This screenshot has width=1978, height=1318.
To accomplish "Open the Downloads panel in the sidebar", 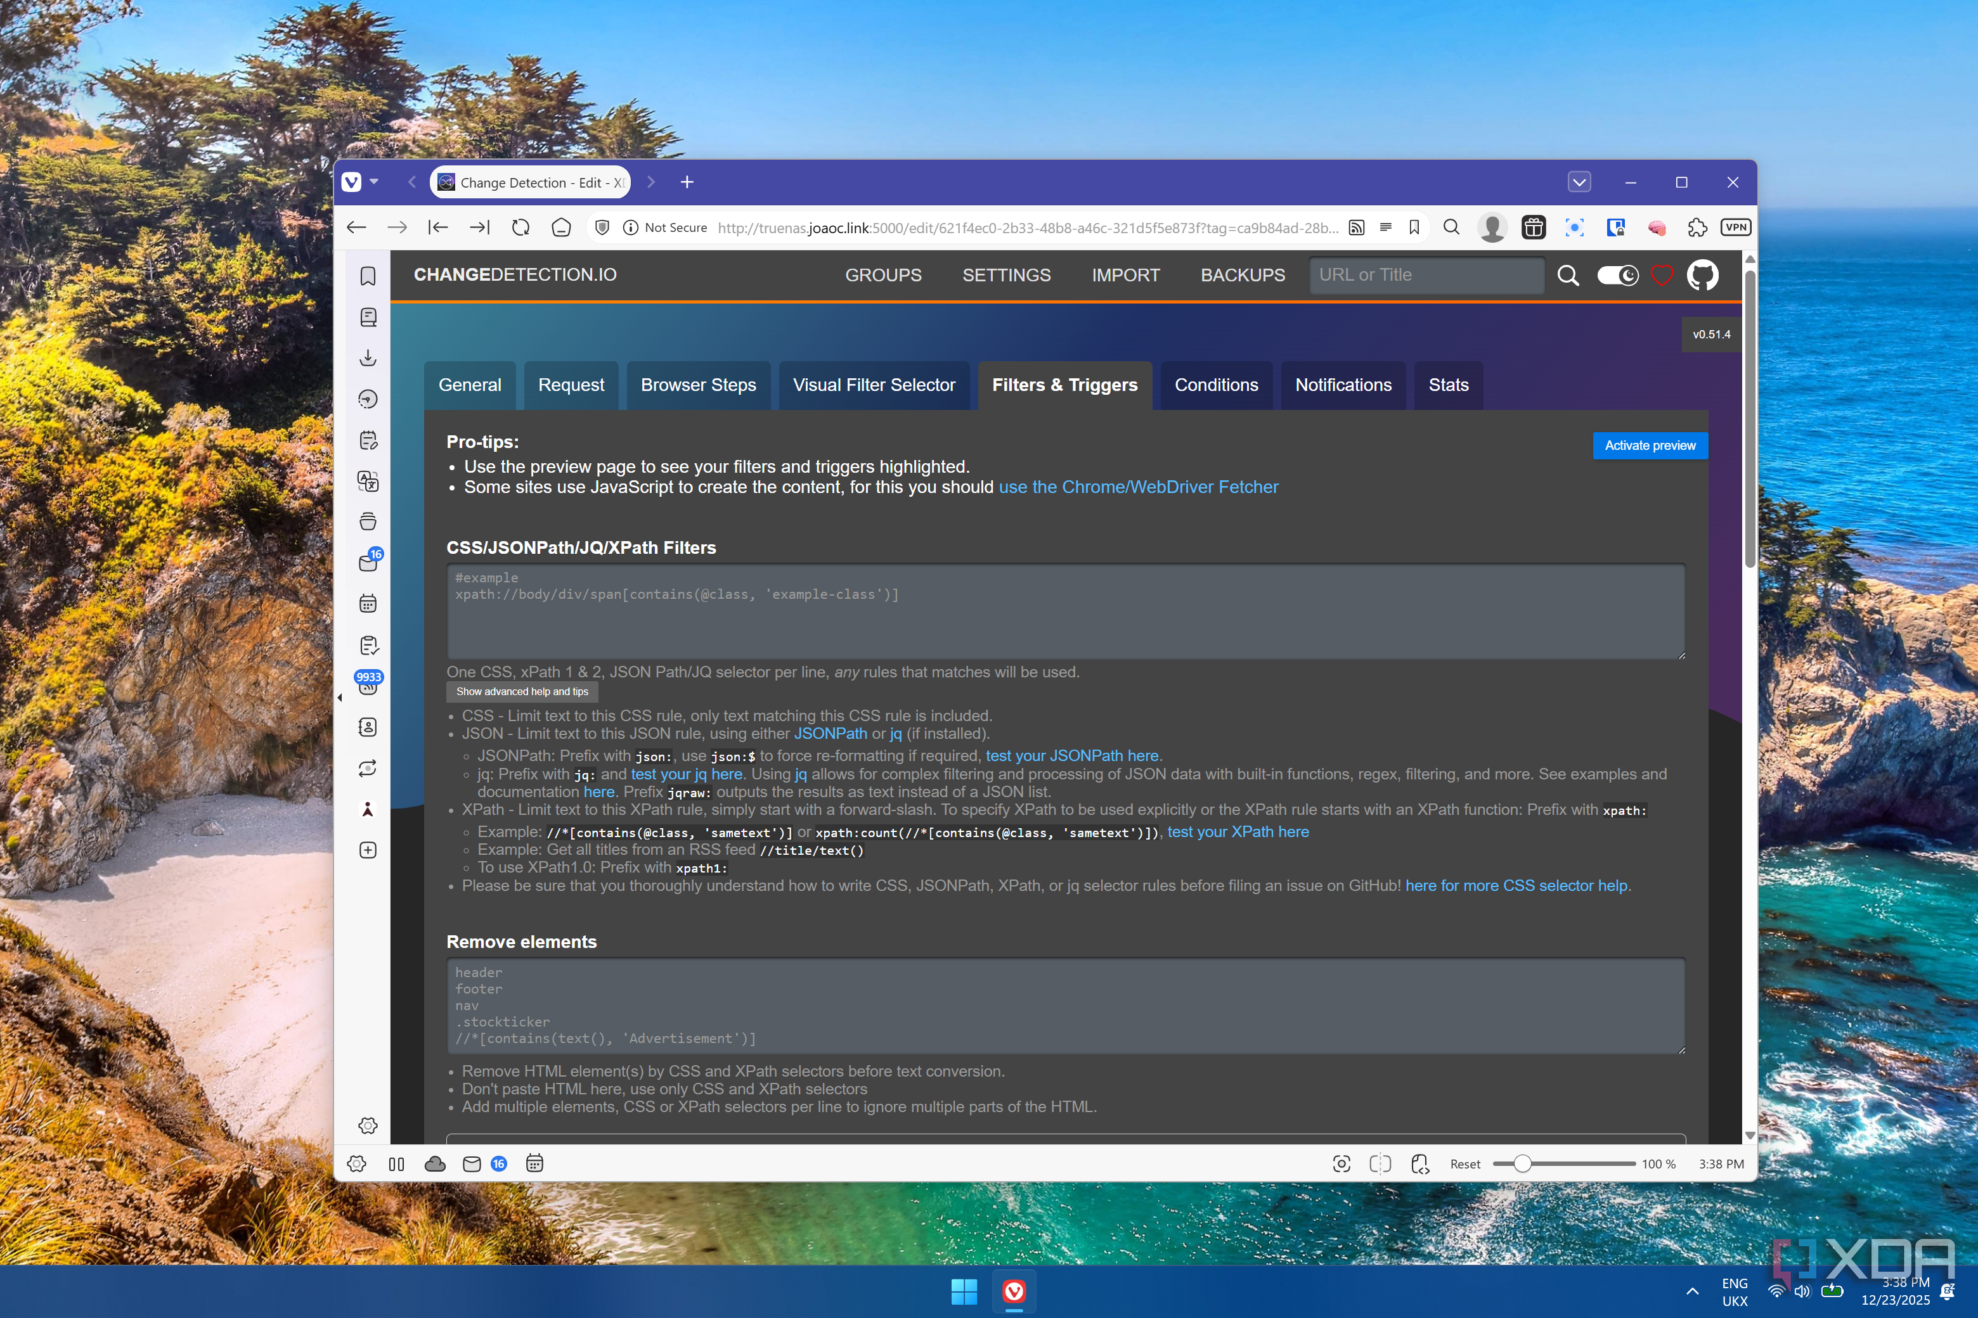I will coord(368,358).
